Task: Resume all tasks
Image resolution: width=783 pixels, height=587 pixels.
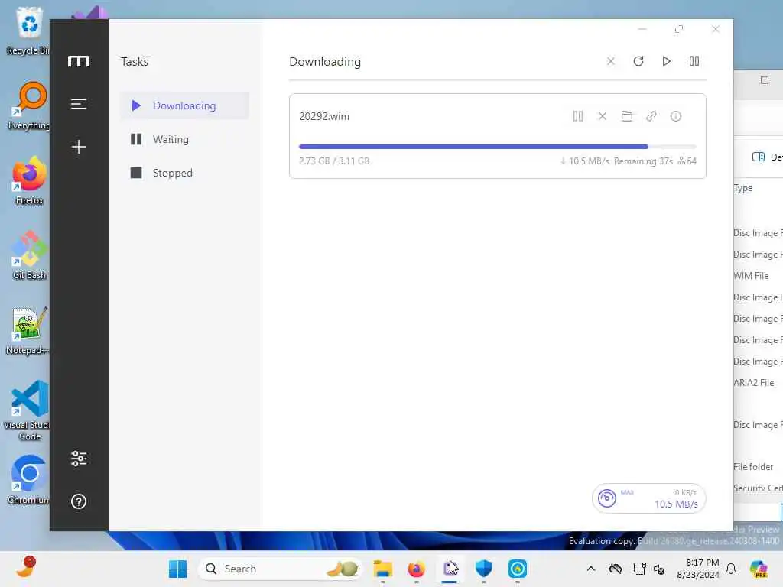Action: coord(666,61)
